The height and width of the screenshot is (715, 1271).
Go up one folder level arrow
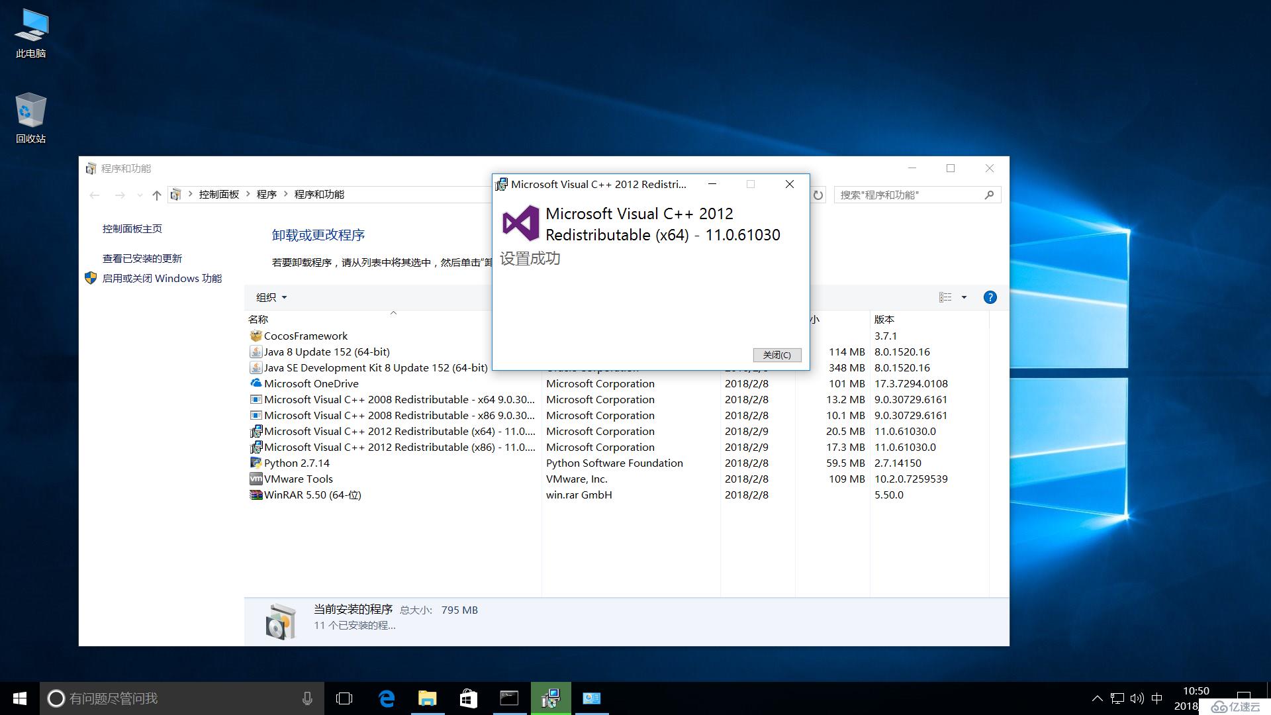[x=156, y=195]
